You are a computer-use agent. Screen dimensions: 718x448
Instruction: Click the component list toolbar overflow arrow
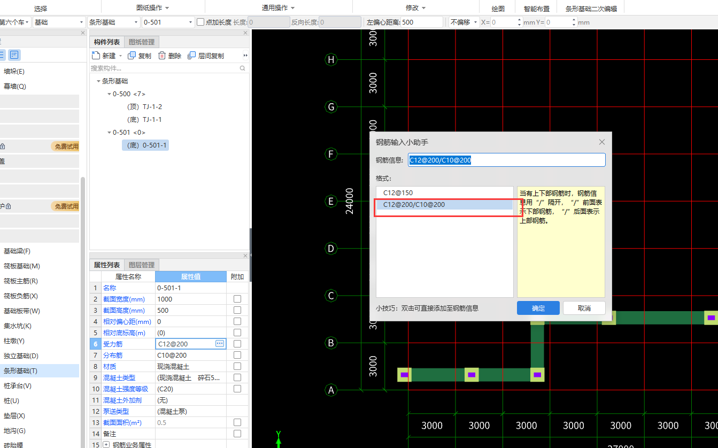point(245,56)
